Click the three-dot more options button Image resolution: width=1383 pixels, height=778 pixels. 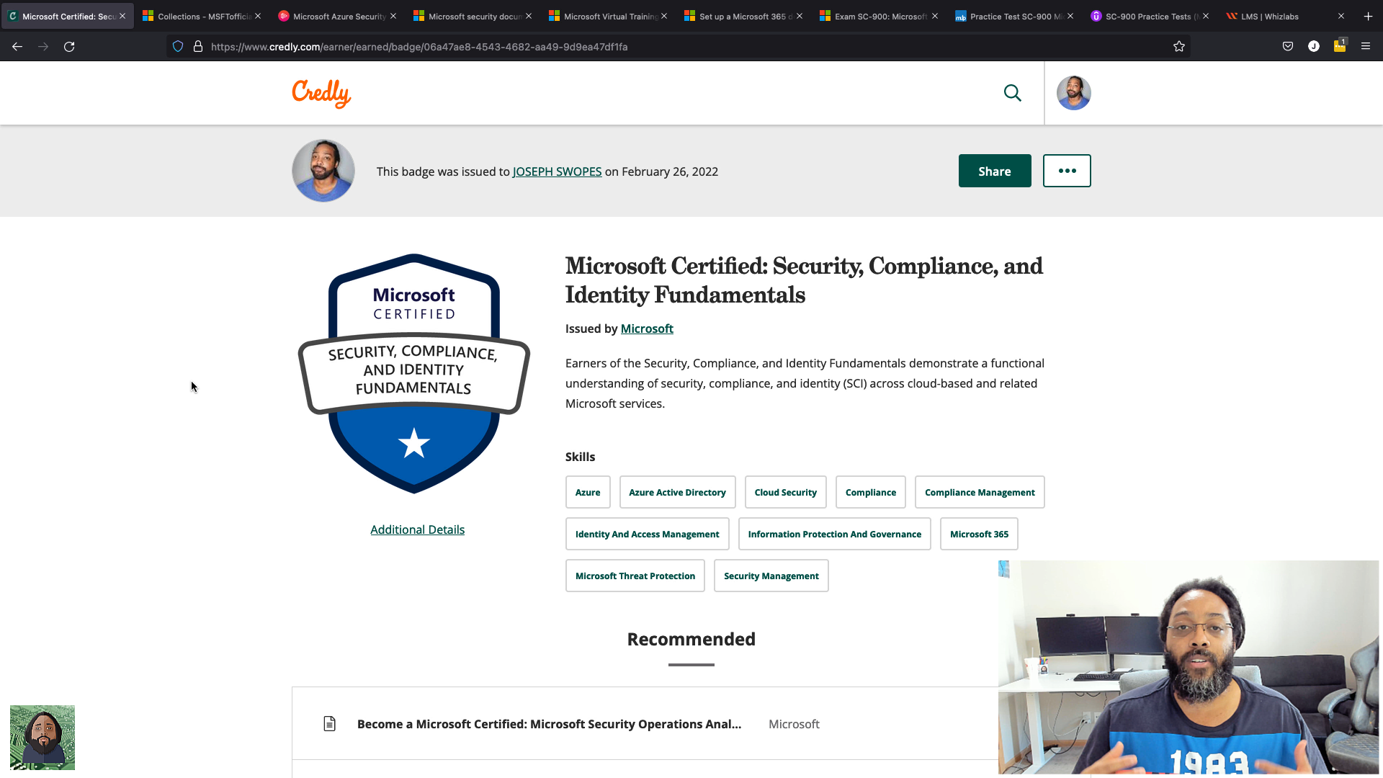[x=1067, y=171]
